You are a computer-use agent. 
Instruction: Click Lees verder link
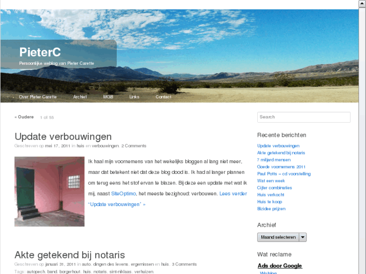coord(233,194)
